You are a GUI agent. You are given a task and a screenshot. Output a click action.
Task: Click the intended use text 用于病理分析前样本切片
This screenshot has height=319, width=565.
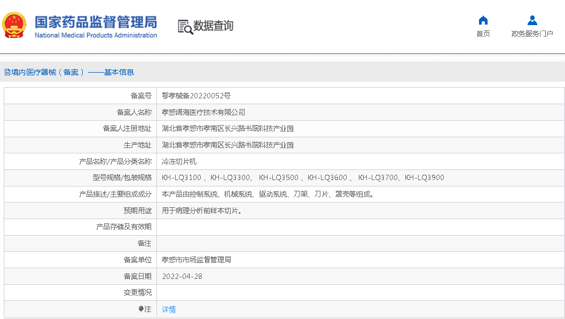202,211
